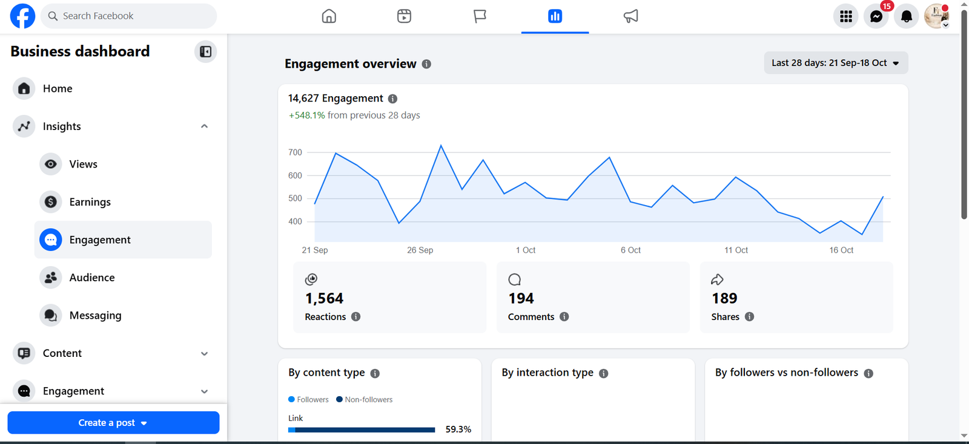Click Create a post button
This screenshot has height=444, width=969.
click(x=113, y=423)
